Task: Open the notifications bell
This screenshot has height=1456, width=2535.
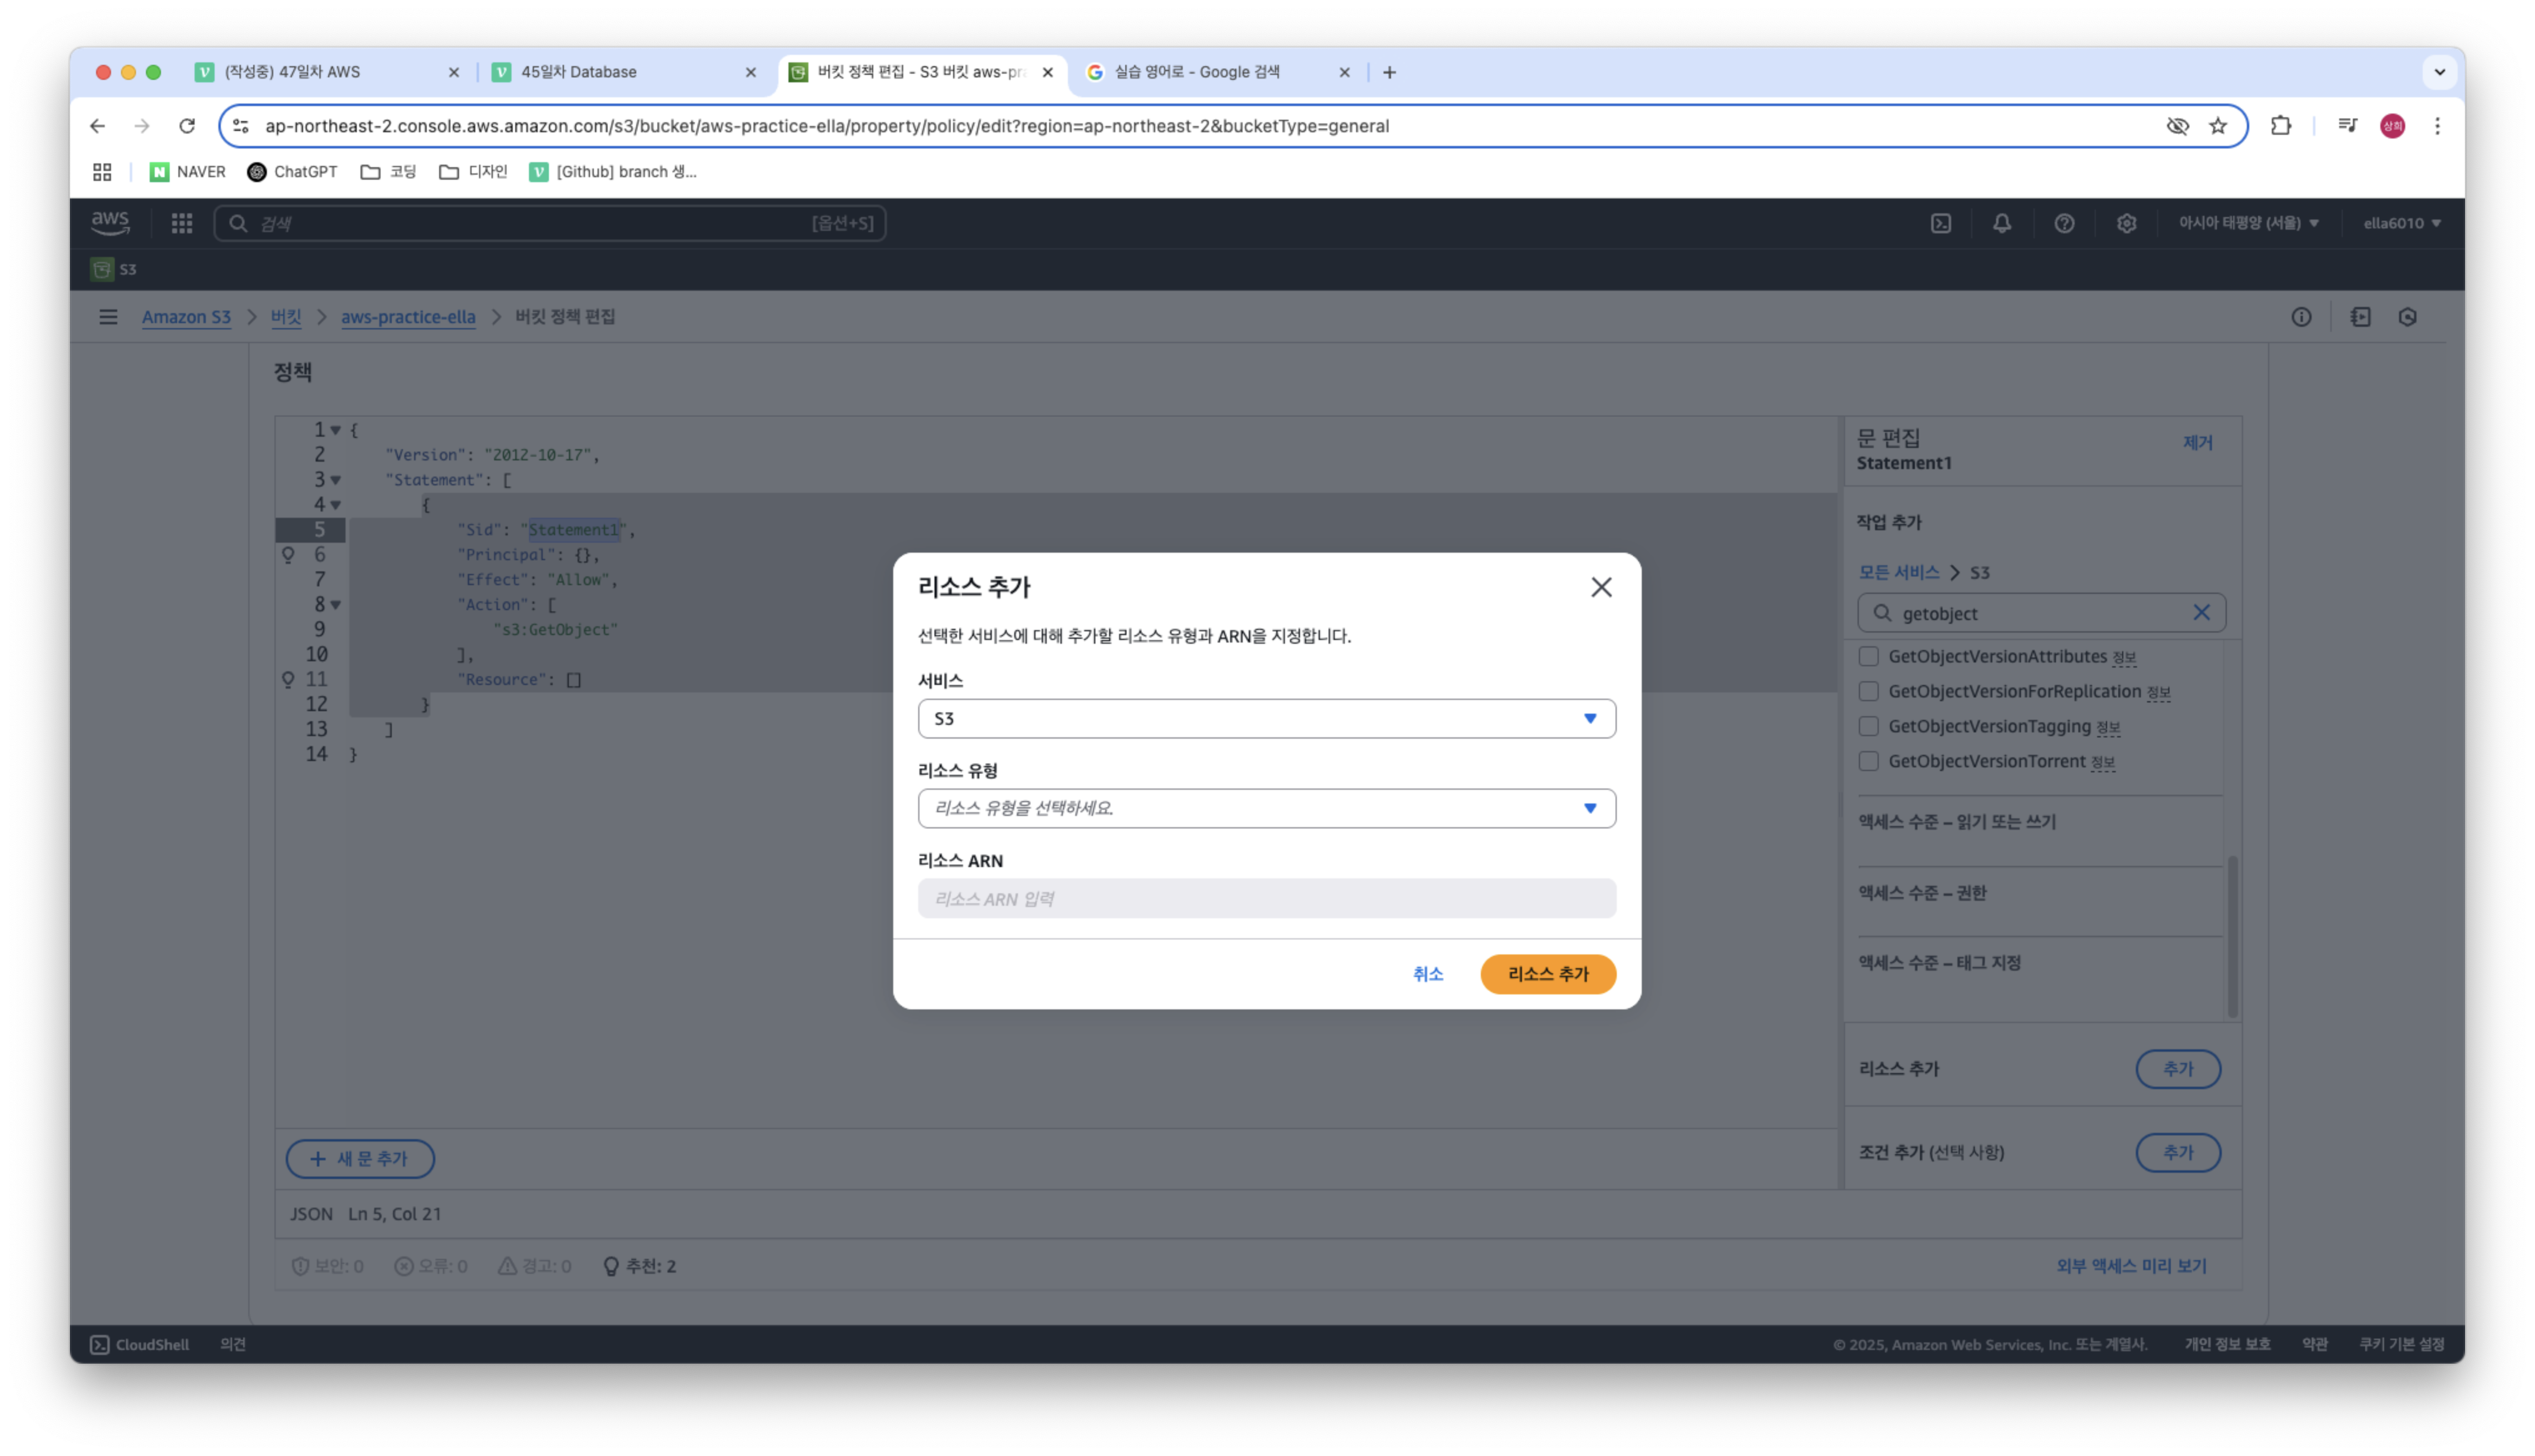Action: 2001,223
